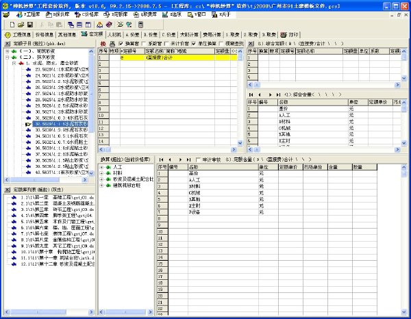Image resolution: width=411 pixels, height=319 pixels.
Task: Click the green bird toolbar icon
Action: tap(120, 25)
